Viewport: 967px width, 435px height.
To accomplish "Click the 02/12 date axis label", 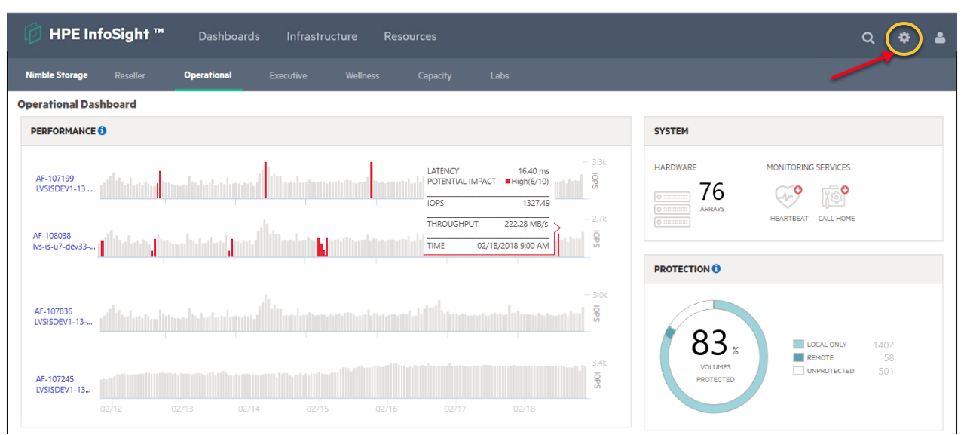I will (x=112, y=408).
